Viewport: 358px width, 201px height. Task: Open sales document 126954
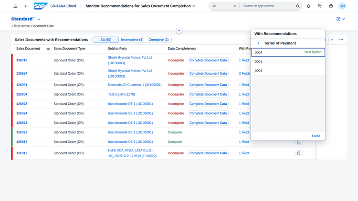(21, 94)
